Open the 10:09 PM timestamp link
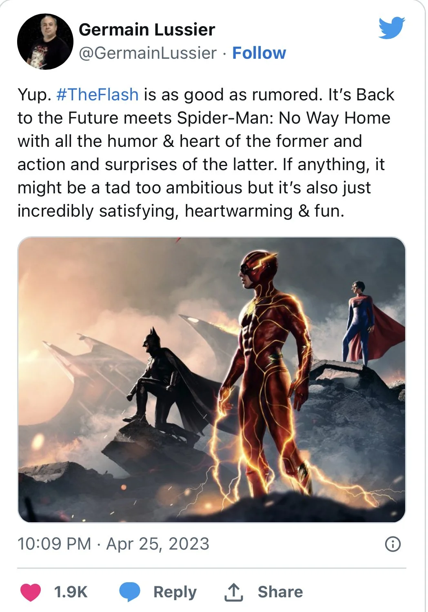The height and width of the screenshot is (612, 428). point(54,544)
